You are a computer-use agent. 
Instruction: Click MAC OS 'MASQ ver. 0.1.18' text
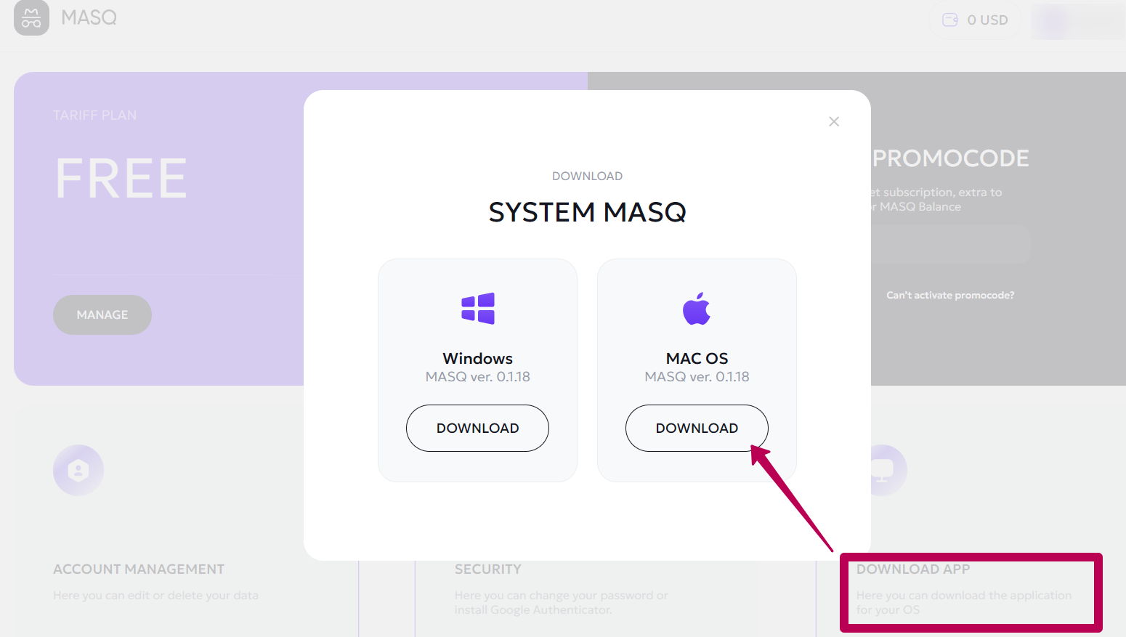click(697, 377)
